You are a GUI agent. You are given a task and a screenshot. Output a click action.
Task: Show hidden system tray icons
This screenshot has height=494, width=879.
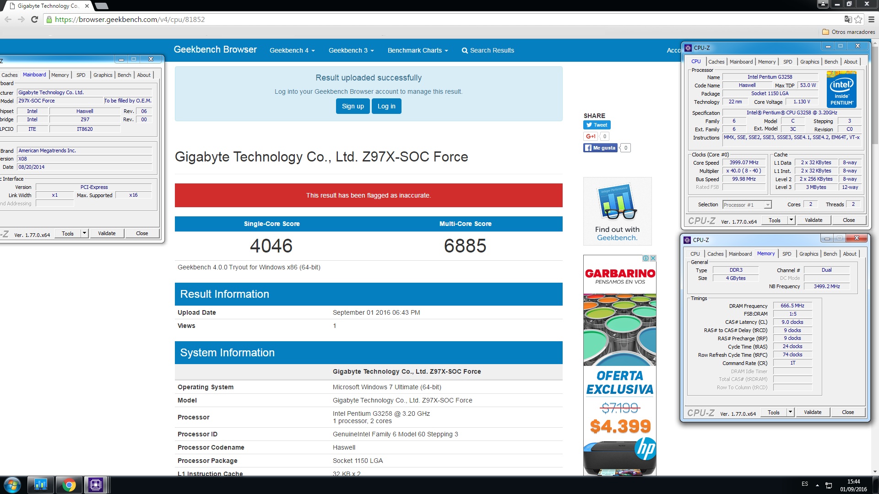click(x=817, y=485)
